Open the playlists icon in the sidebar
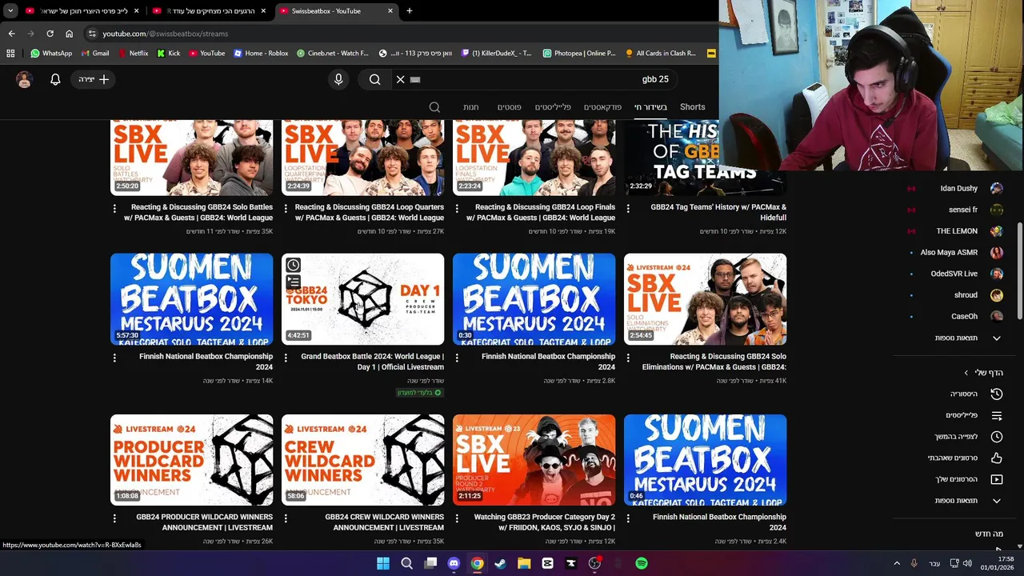This screenshot has height=576, width=1024. coord(996,415)
